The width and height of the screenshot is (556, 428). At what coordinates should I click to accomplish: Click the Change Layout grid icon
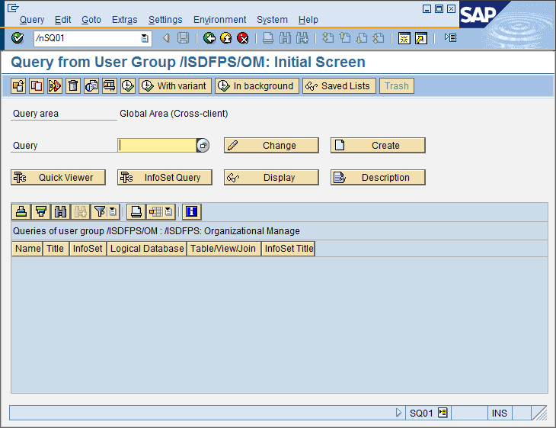155,211
